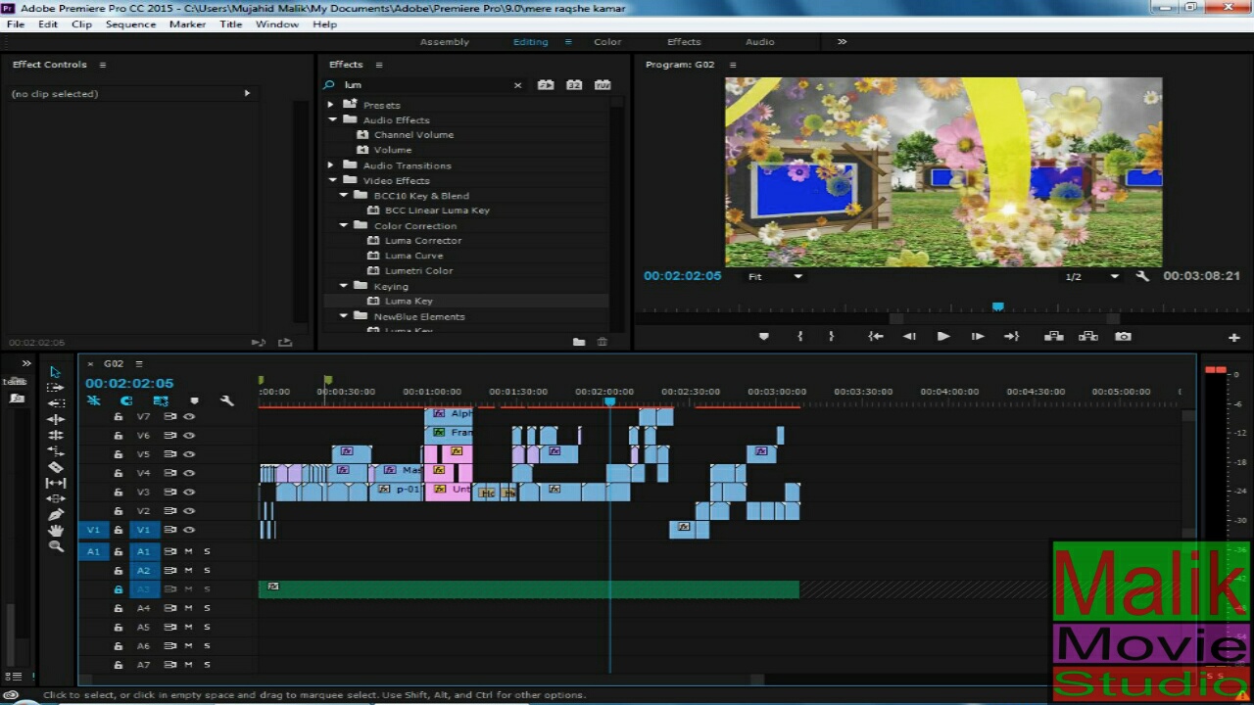1254x705 pixels.
Task: Click Play in Program monitor
Action: 943,336
